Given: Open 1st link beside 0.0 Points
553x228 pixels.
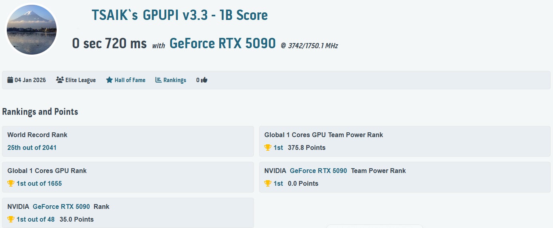Looking at the screenshot, I should pyautogui.click(x=278, y=183).
